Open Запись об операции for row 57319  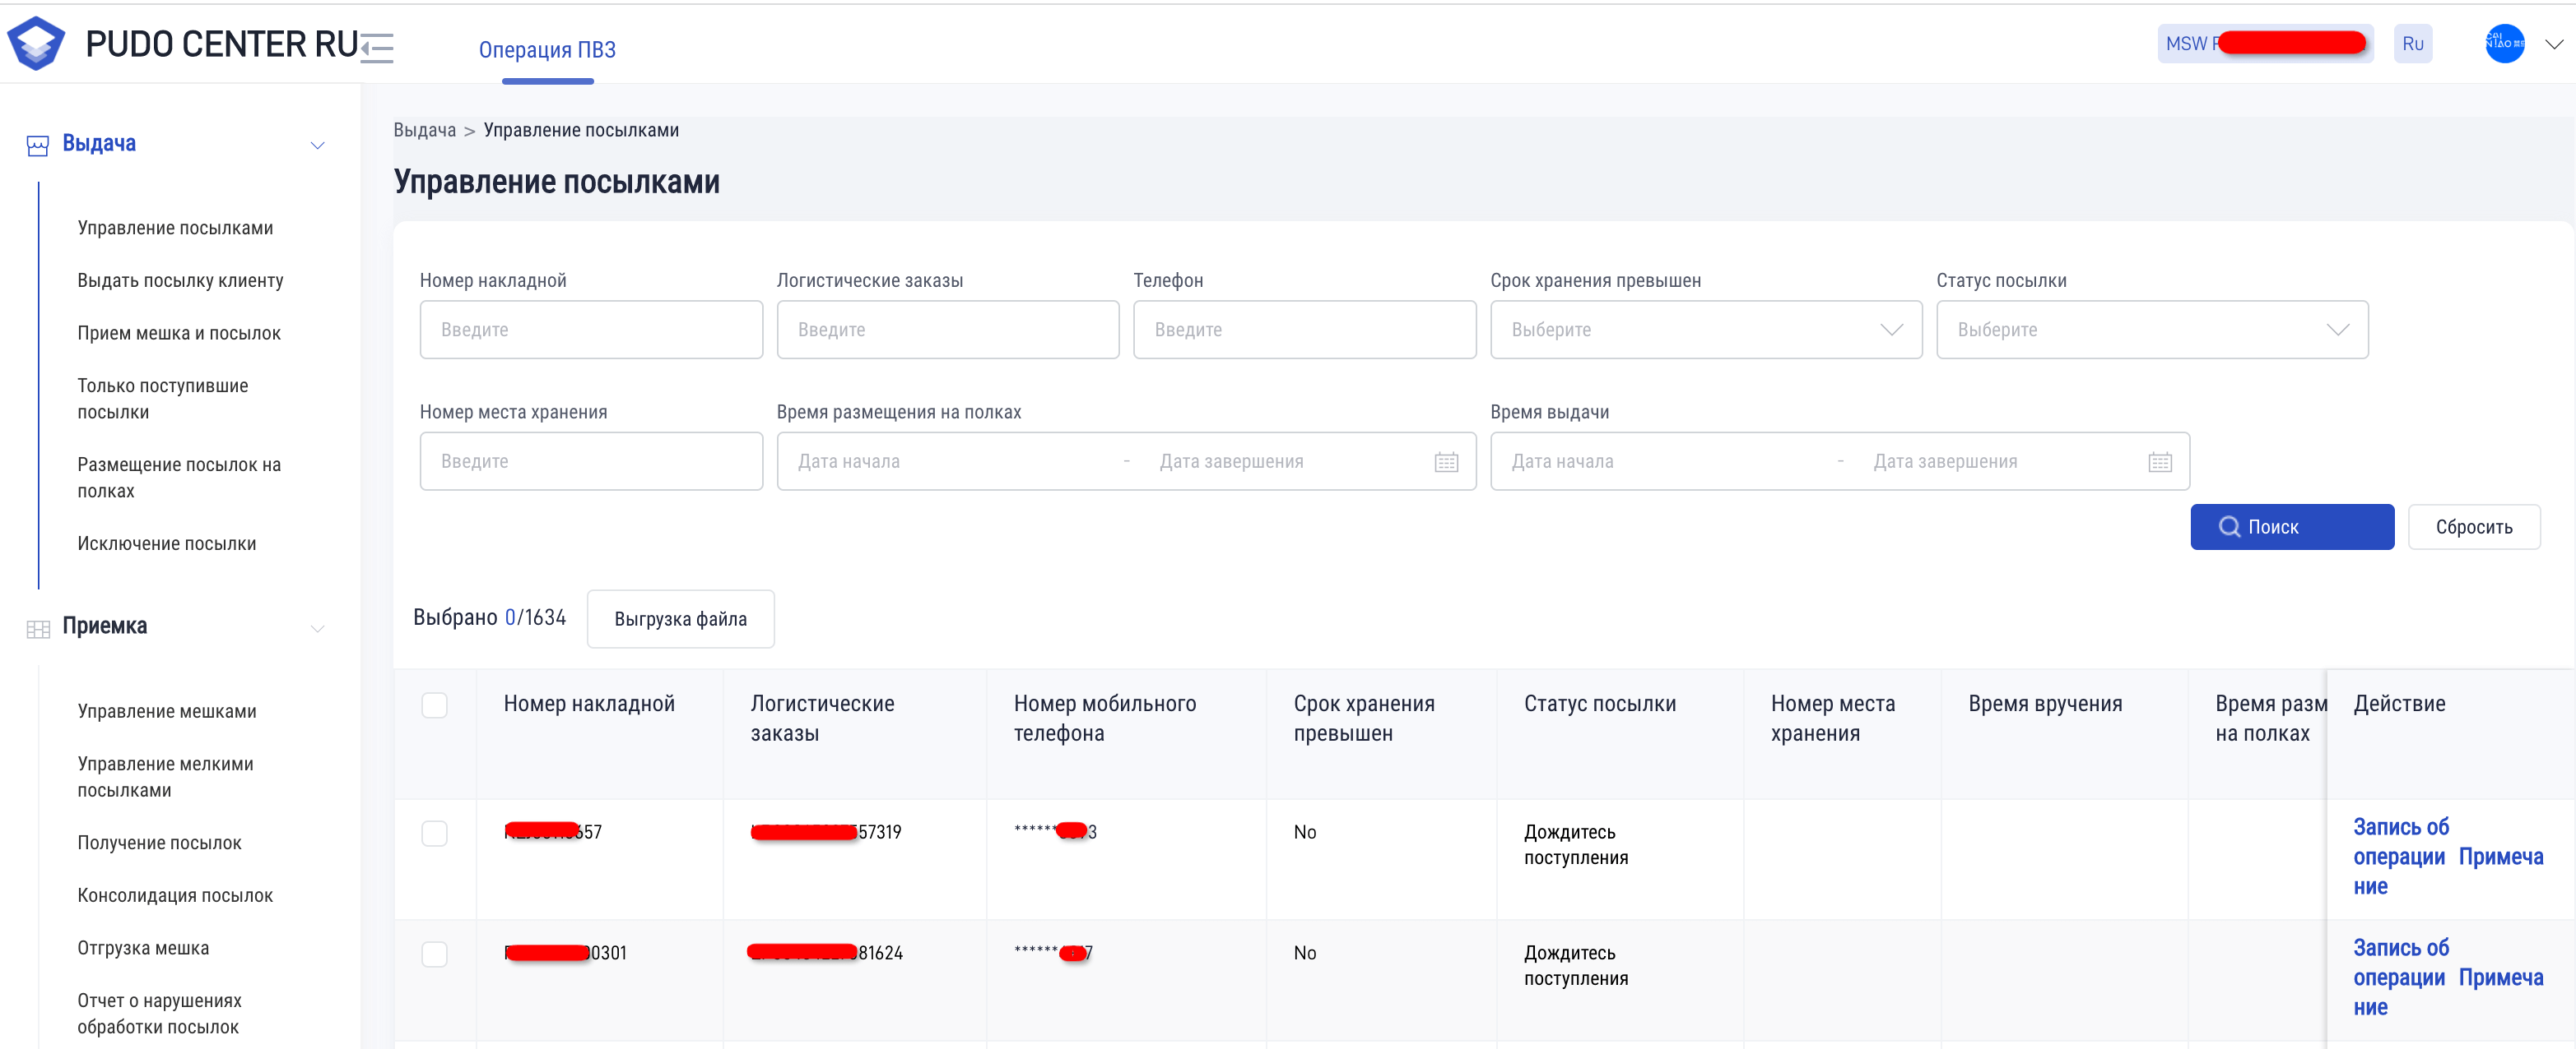pos(2400,842)
